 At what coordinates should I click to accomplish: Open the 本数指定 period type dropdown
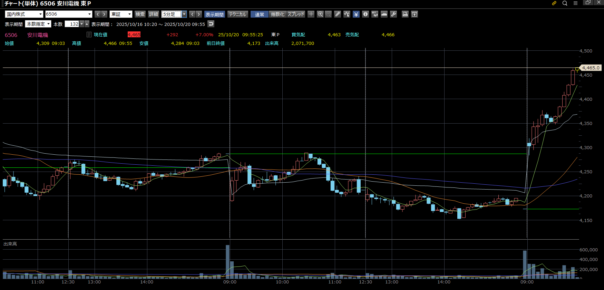38,24
